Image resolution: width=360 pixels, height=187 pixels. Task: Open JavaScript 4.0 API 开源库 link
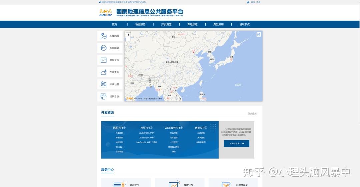146,142
